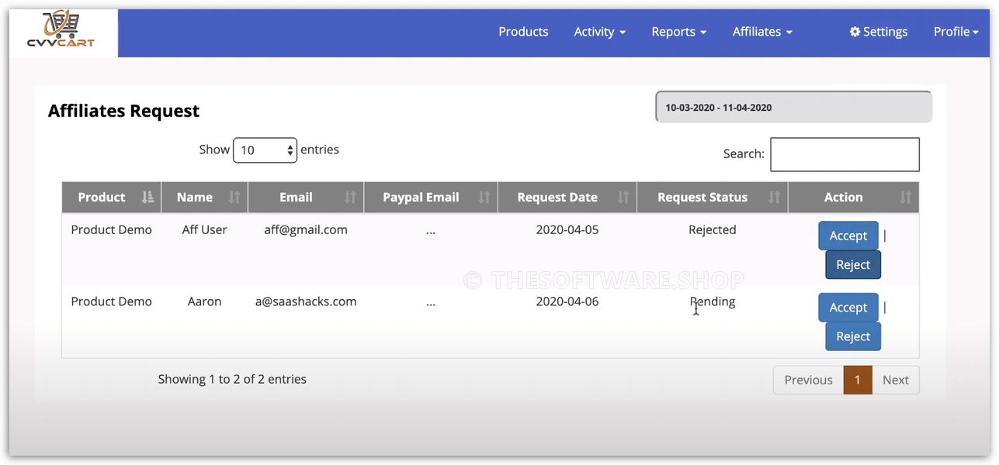Go to the Products page
The image size is (999, 465).
523,32
